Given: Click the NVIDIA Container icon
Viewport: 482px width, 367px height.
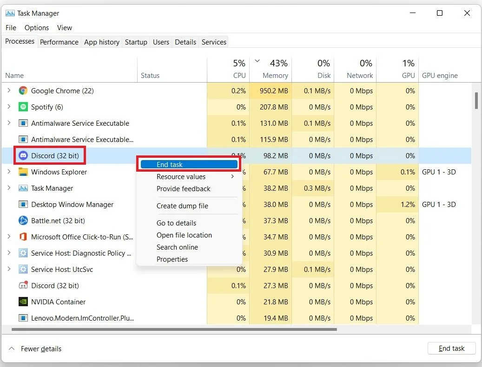Looking at the screenshot, I should (x=23, y=302).
